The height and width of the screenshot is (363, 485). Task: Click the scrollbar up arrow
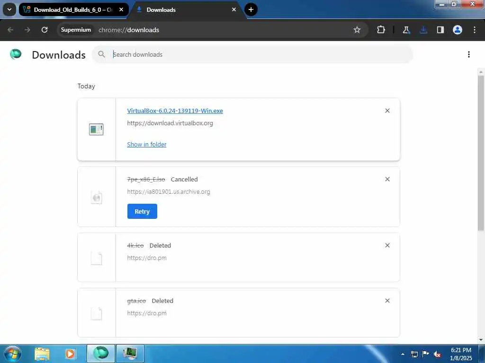tap(481, 72)
